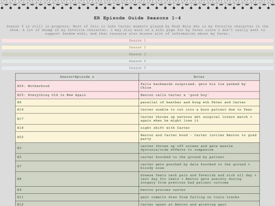
Task: Select the E12 episode cell
Action: click(77, 204)
